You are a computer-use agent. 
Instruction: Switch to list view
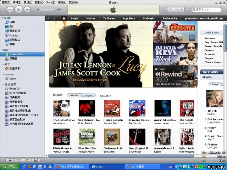(x=170, y=10)
